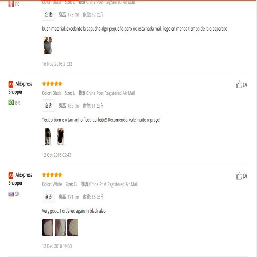Open third photo in SK review

(x=73, y=227)
